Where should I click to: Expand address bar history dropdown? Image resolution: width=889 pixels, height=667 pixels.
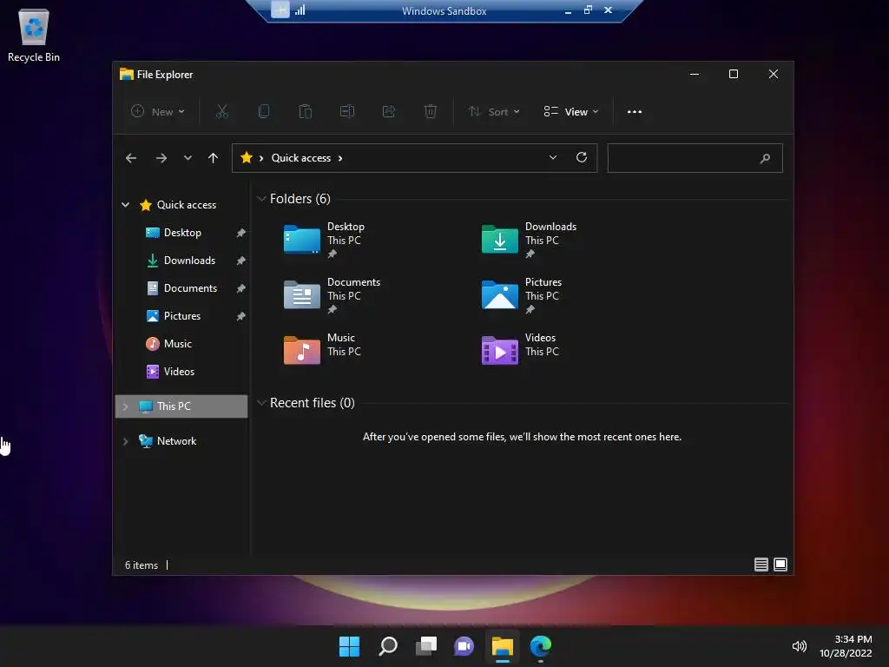tap(553, 158)
